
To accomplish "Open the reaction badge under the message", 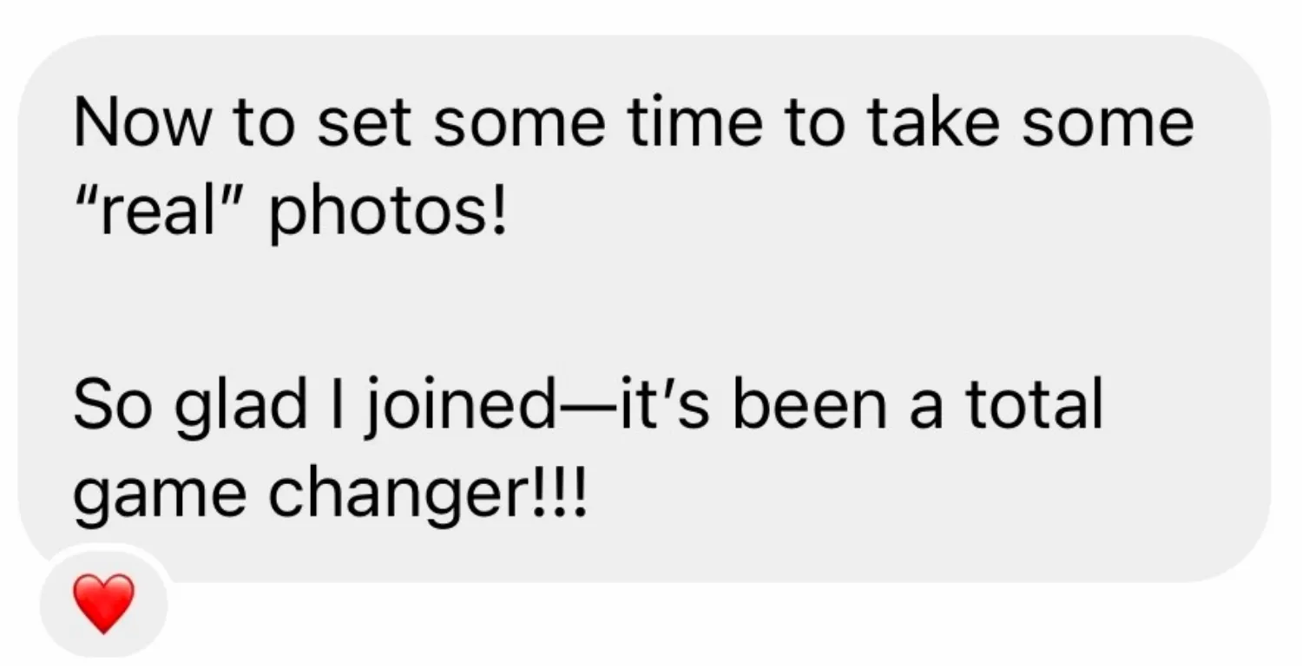I will coord(103,603).
